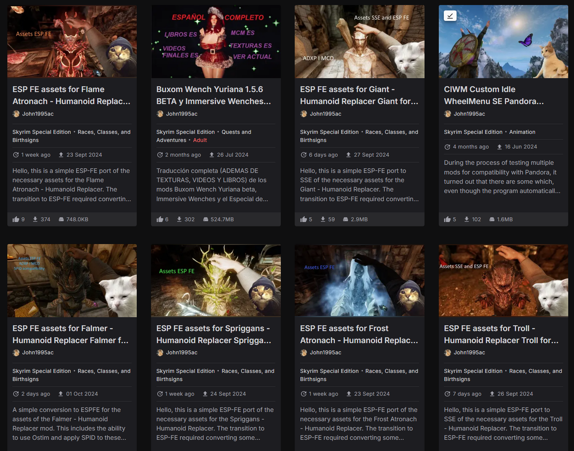
Task: Click the thumbs-up icon on the CIWM Custom Idle card
Action: tap(448, 219)
